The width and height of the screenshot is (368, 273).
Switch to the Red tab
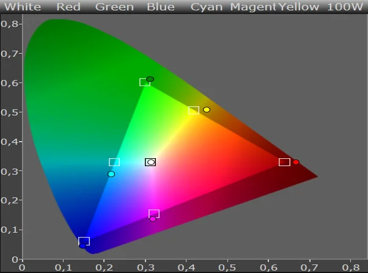tap(68, 7)
